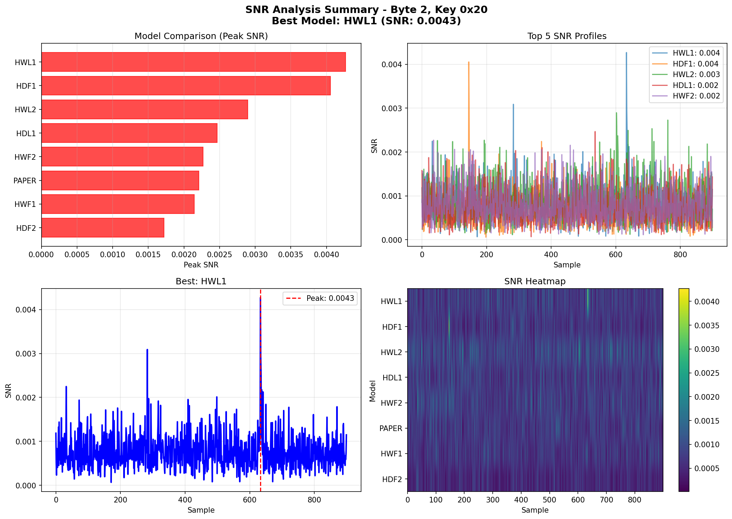Click the Best: HWL1 subplot title

tap(201, 281)
